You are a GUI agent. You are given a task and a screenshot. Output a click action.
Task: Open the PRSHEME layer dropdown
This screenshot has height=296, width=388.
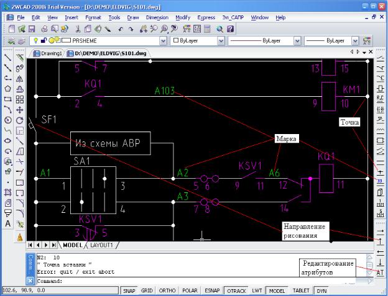(x=163, y=40)
